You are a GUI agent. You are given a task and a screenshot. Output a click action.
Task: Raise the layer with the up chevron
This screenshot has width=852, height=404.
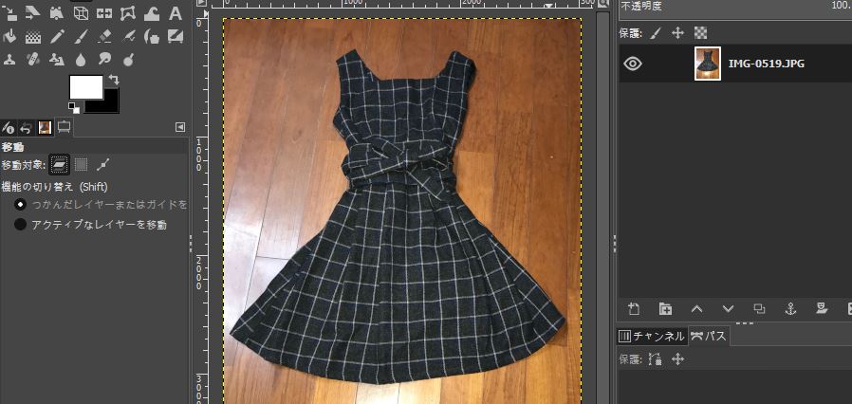point(696,308)
